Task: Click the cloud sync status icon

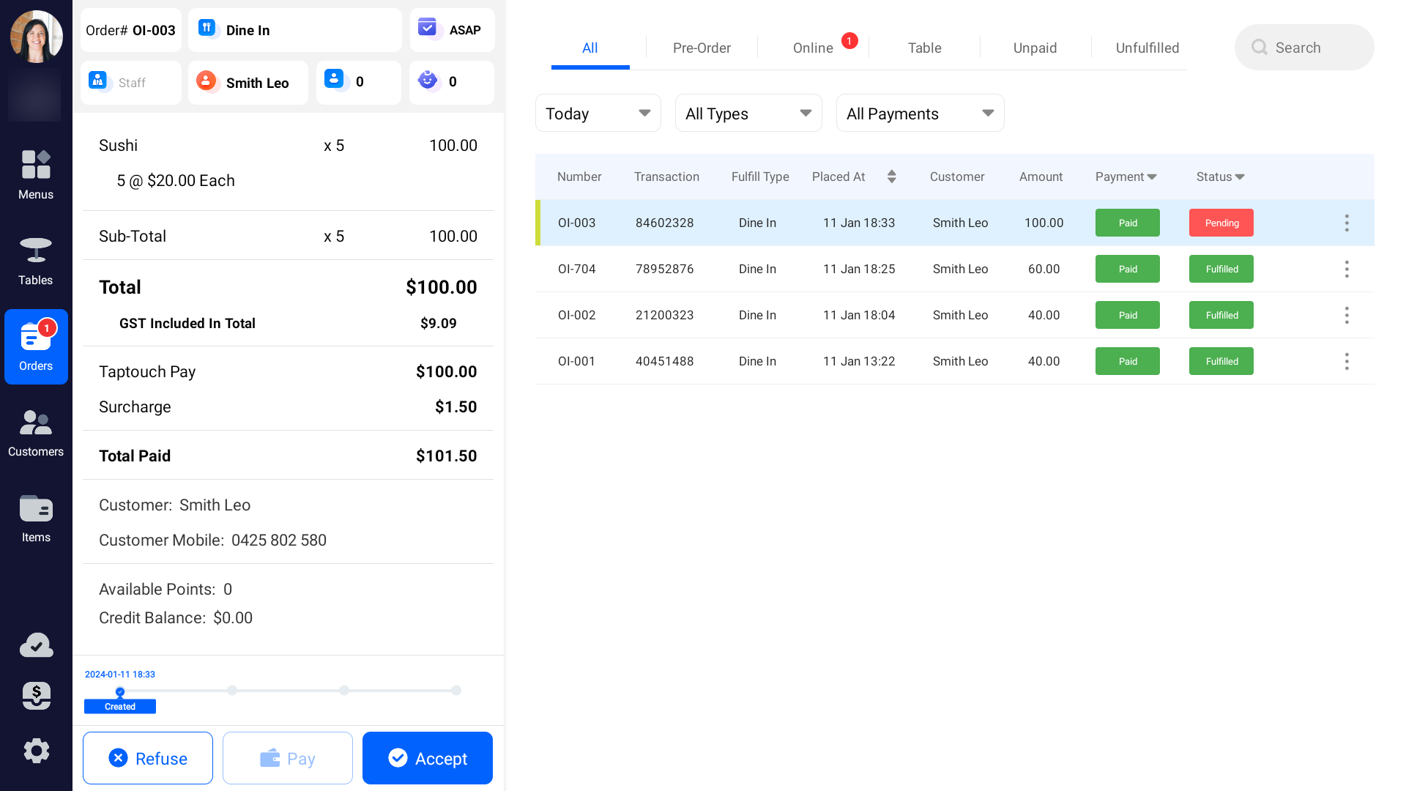Action: 36,645
